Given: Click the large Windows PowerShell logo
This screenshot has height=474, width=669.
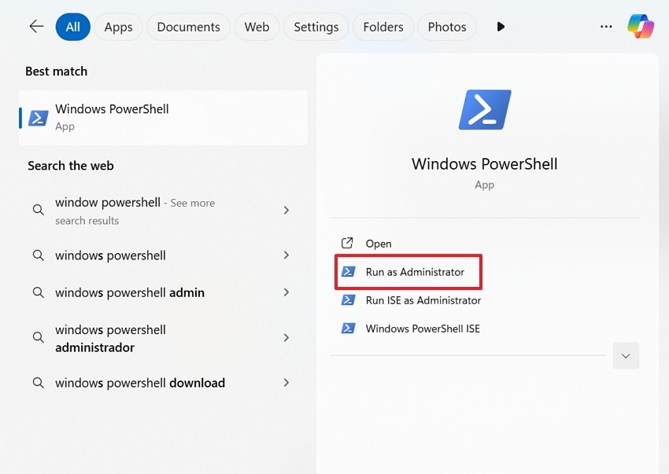Looking at the screenshot, I should (484, 110).
